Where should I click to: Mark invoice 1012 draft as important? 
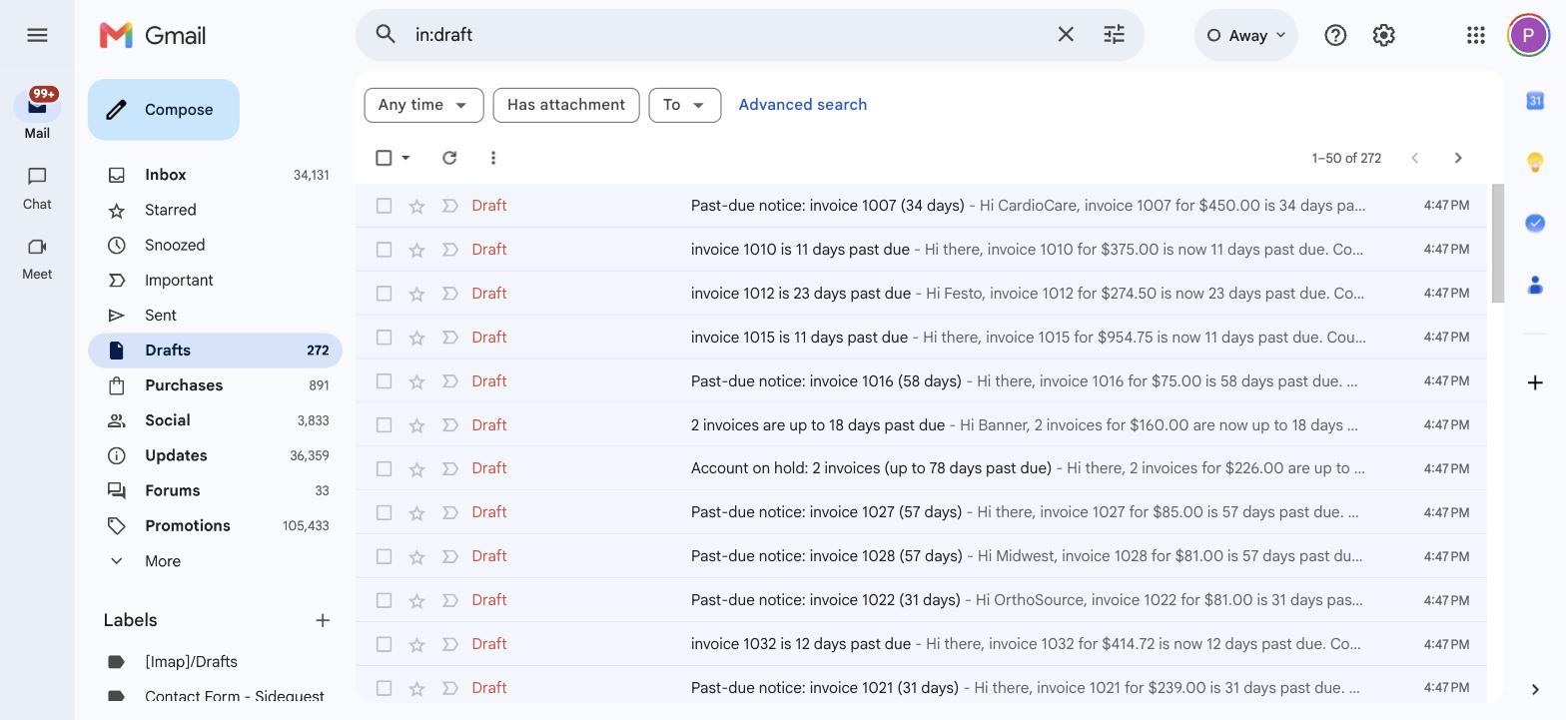pyautogui.click(x=450, y=294)
